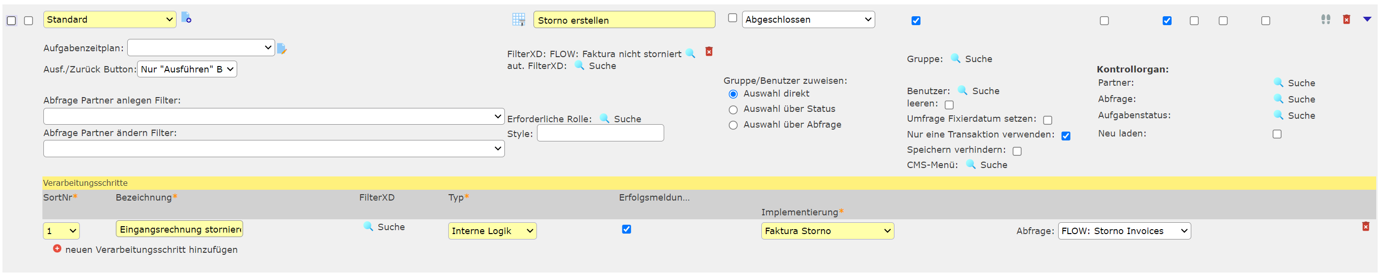Viewport: 1390px width, 274px height.
Task: Uncheck Nur eine Transaktion verwenden
Action: (x=1066, y=136)
